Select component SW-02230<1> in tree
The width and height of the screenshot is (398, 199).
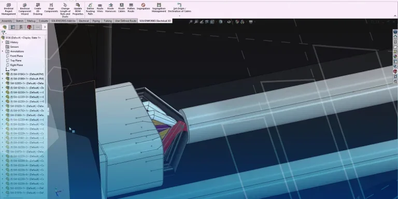(25, 92)
